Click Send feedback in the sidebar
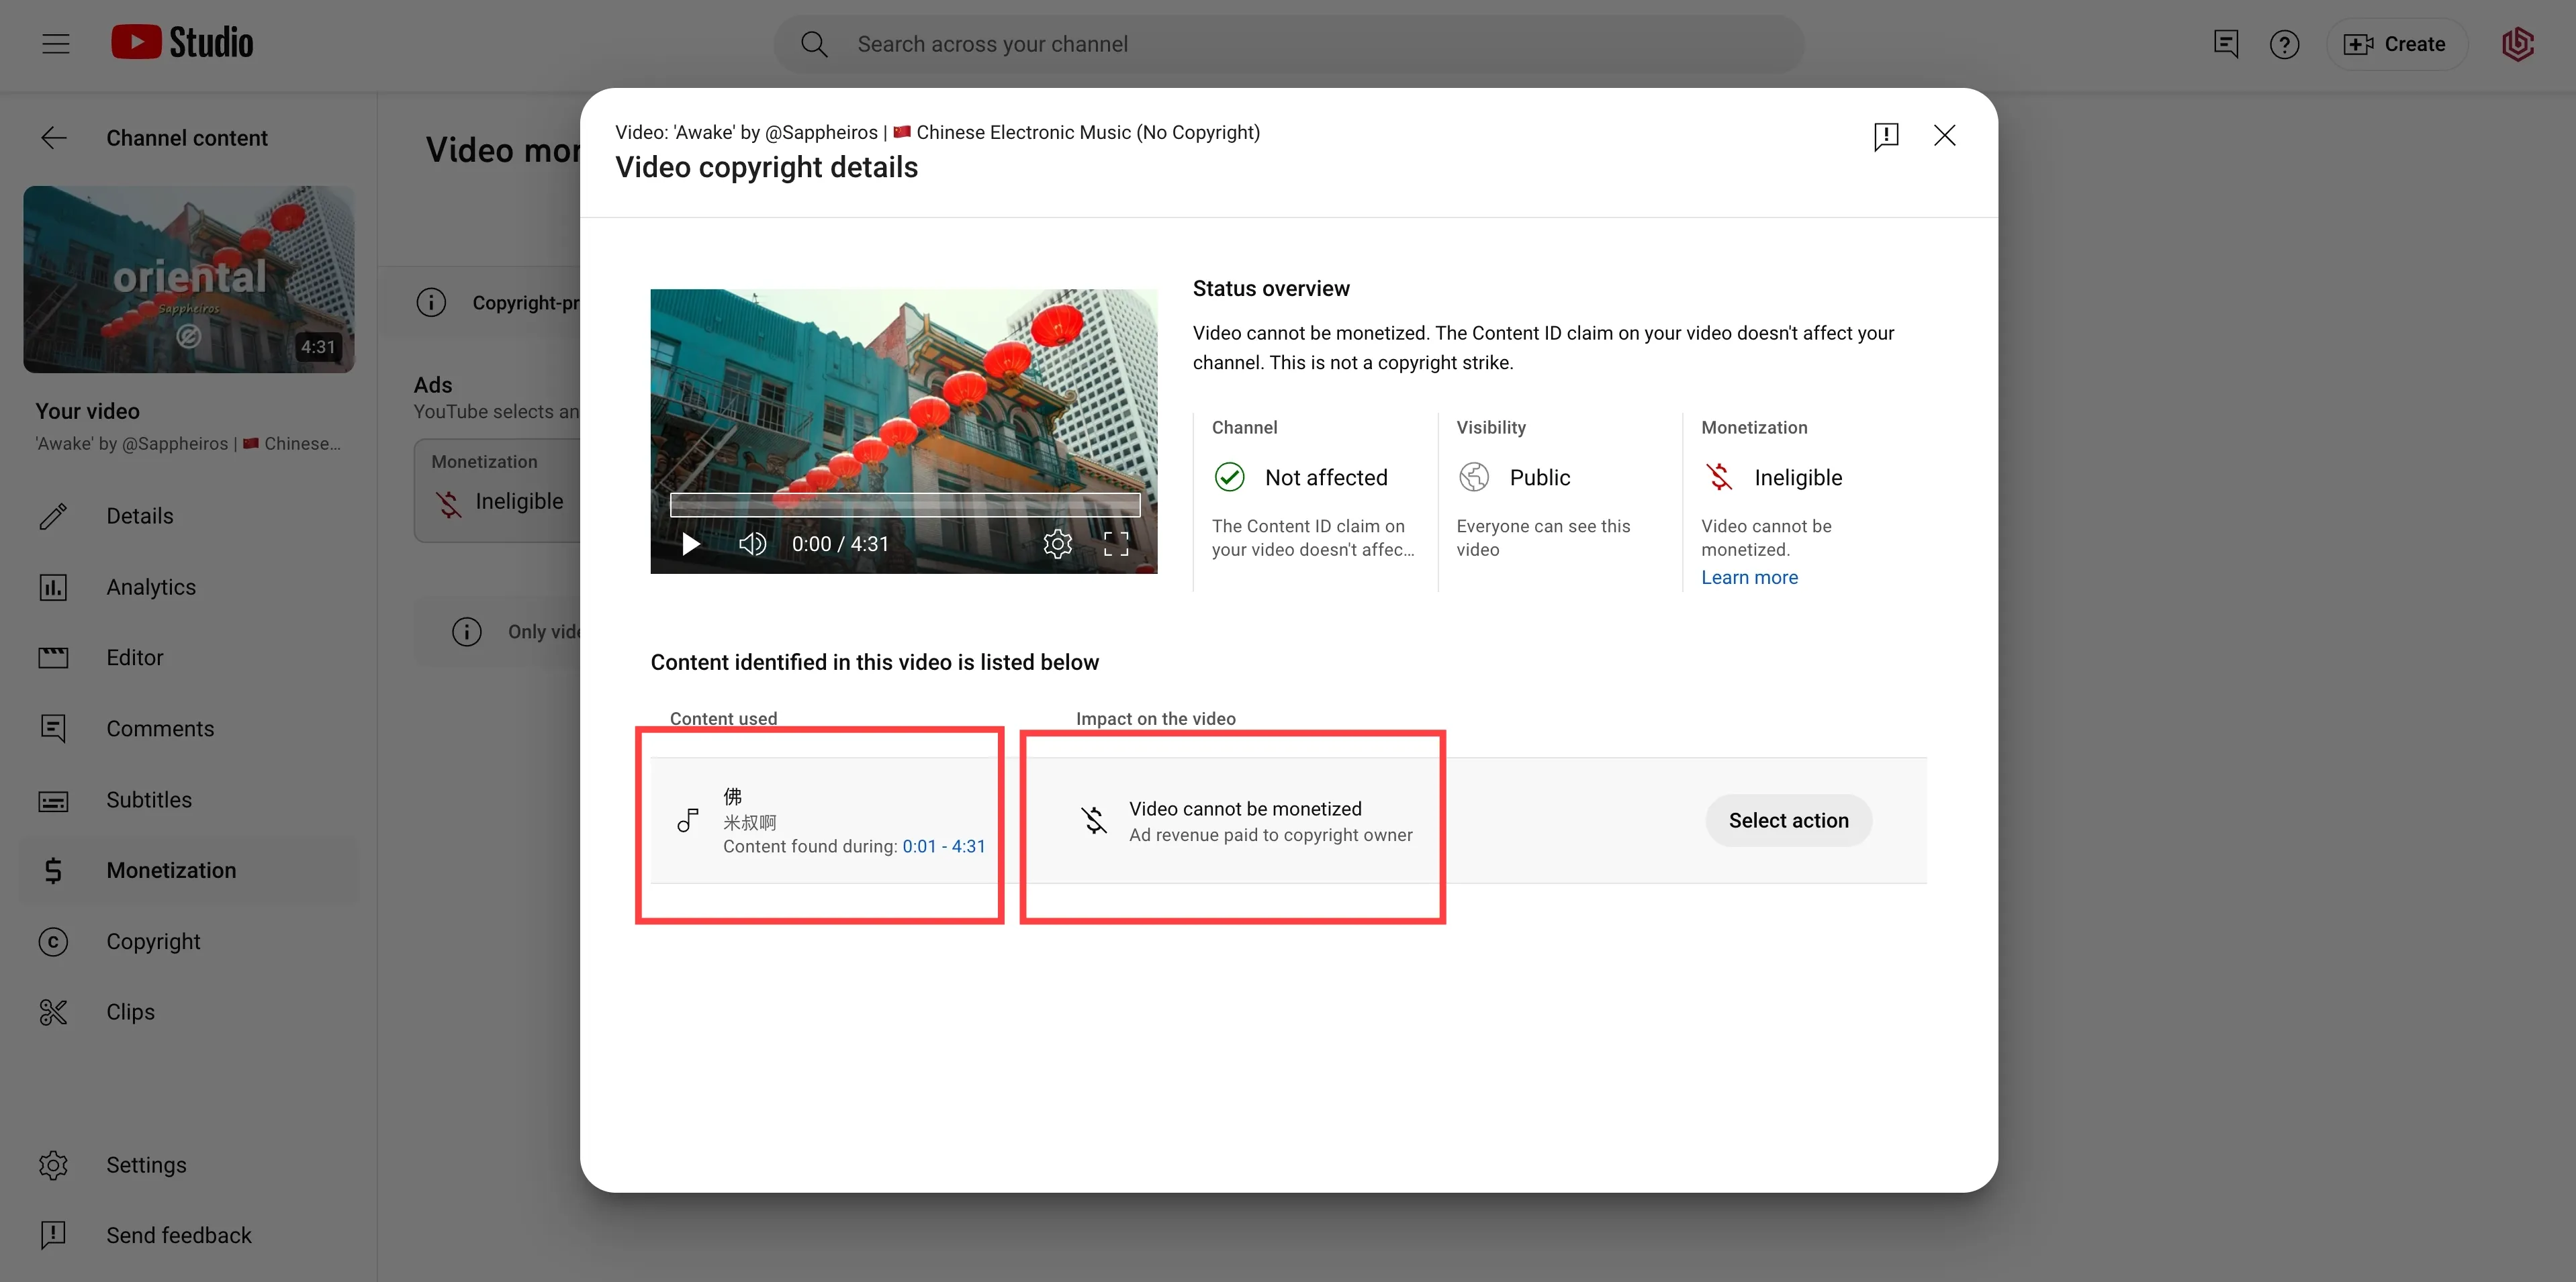The height and width of the screenshot is (1282, 2576). [188, 1235]
